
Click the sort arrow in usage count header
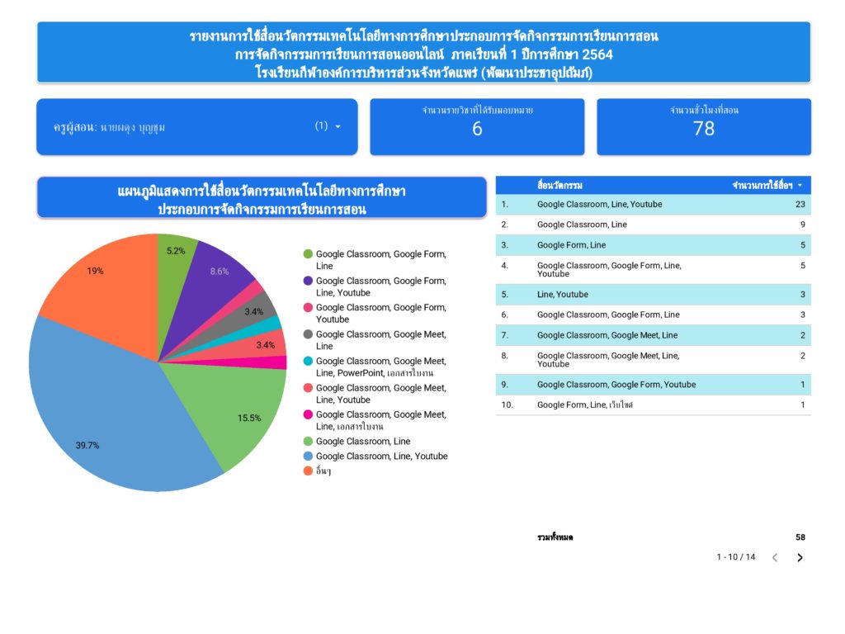(800, 185)
